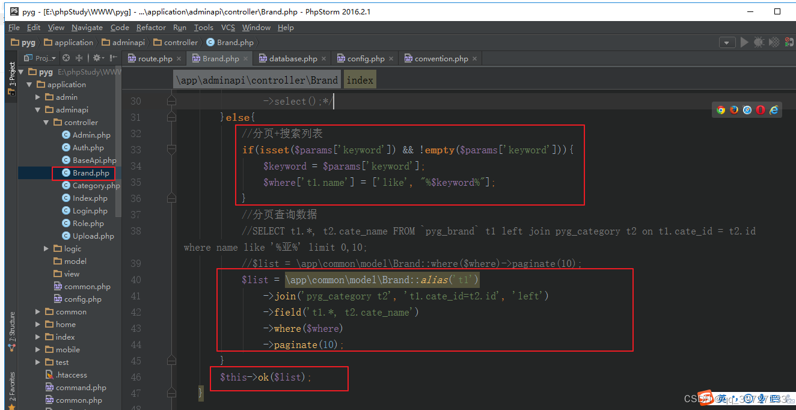Close the config.php editor tab
Image resolution: width=796 pixels, height=410 pixels.
(391, 59)
